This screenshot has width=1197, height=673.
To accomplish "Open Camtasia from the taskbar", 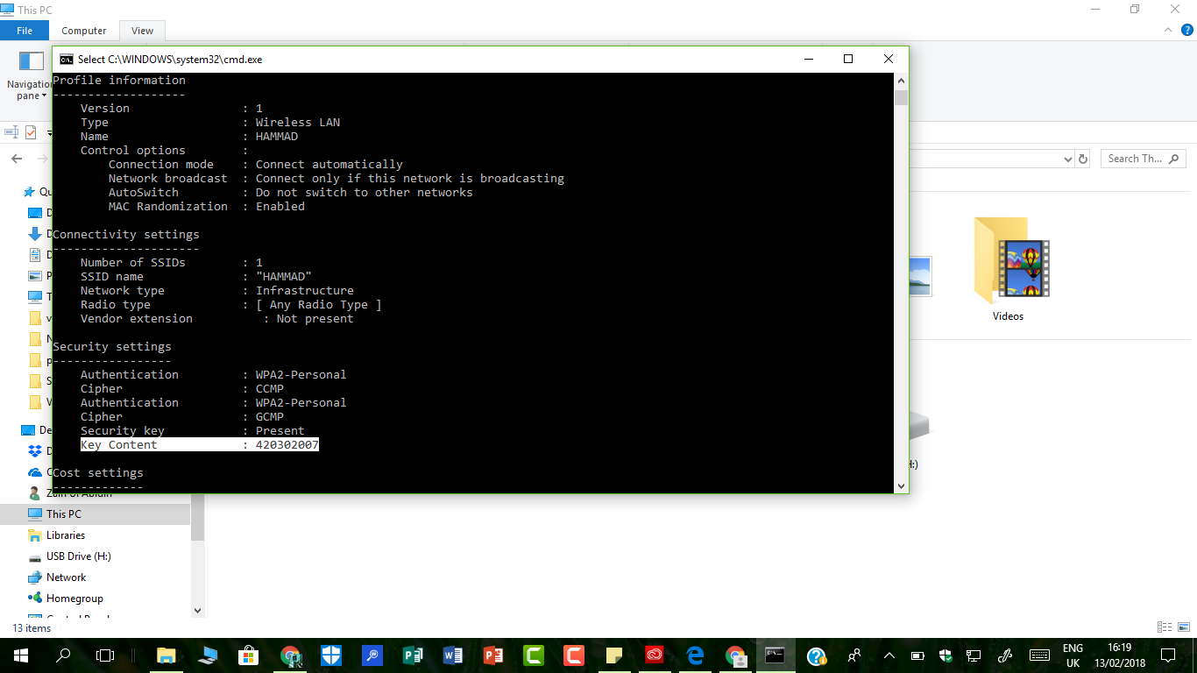I will [x=533, y=655].
